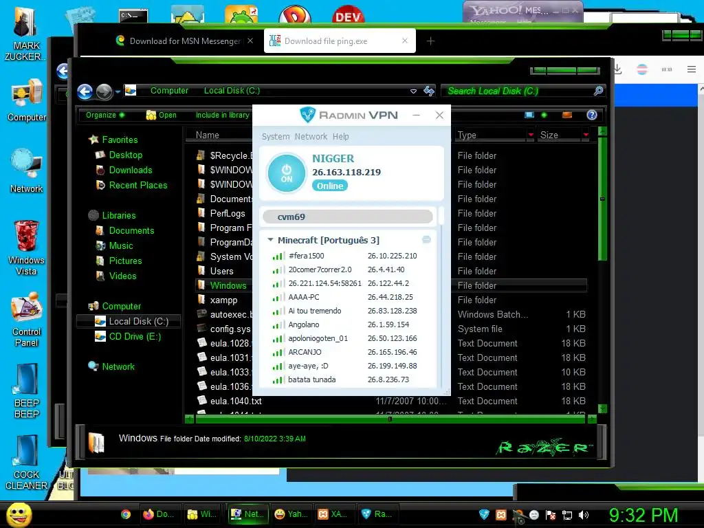
Task: Select Pictures library
Action: (x=125, y=261)
